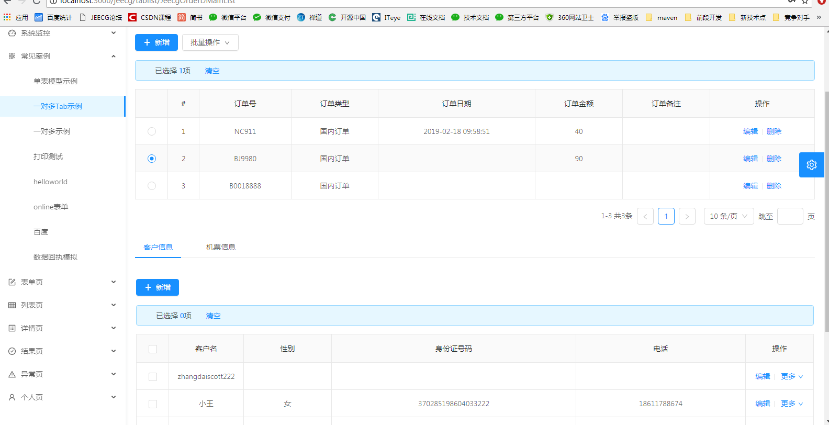Select the radio button for order BJ9980
This screenshot has width=829, height=425.
pyautogui.click(x=152, y=159)
